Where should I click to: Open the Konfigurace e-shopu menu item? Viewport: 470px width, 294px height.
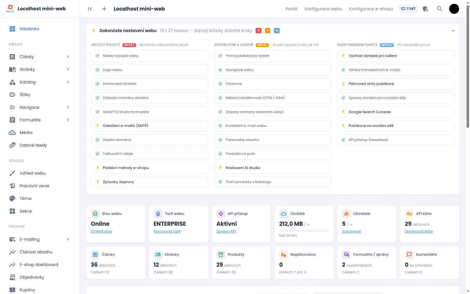[x=371, y=9]
